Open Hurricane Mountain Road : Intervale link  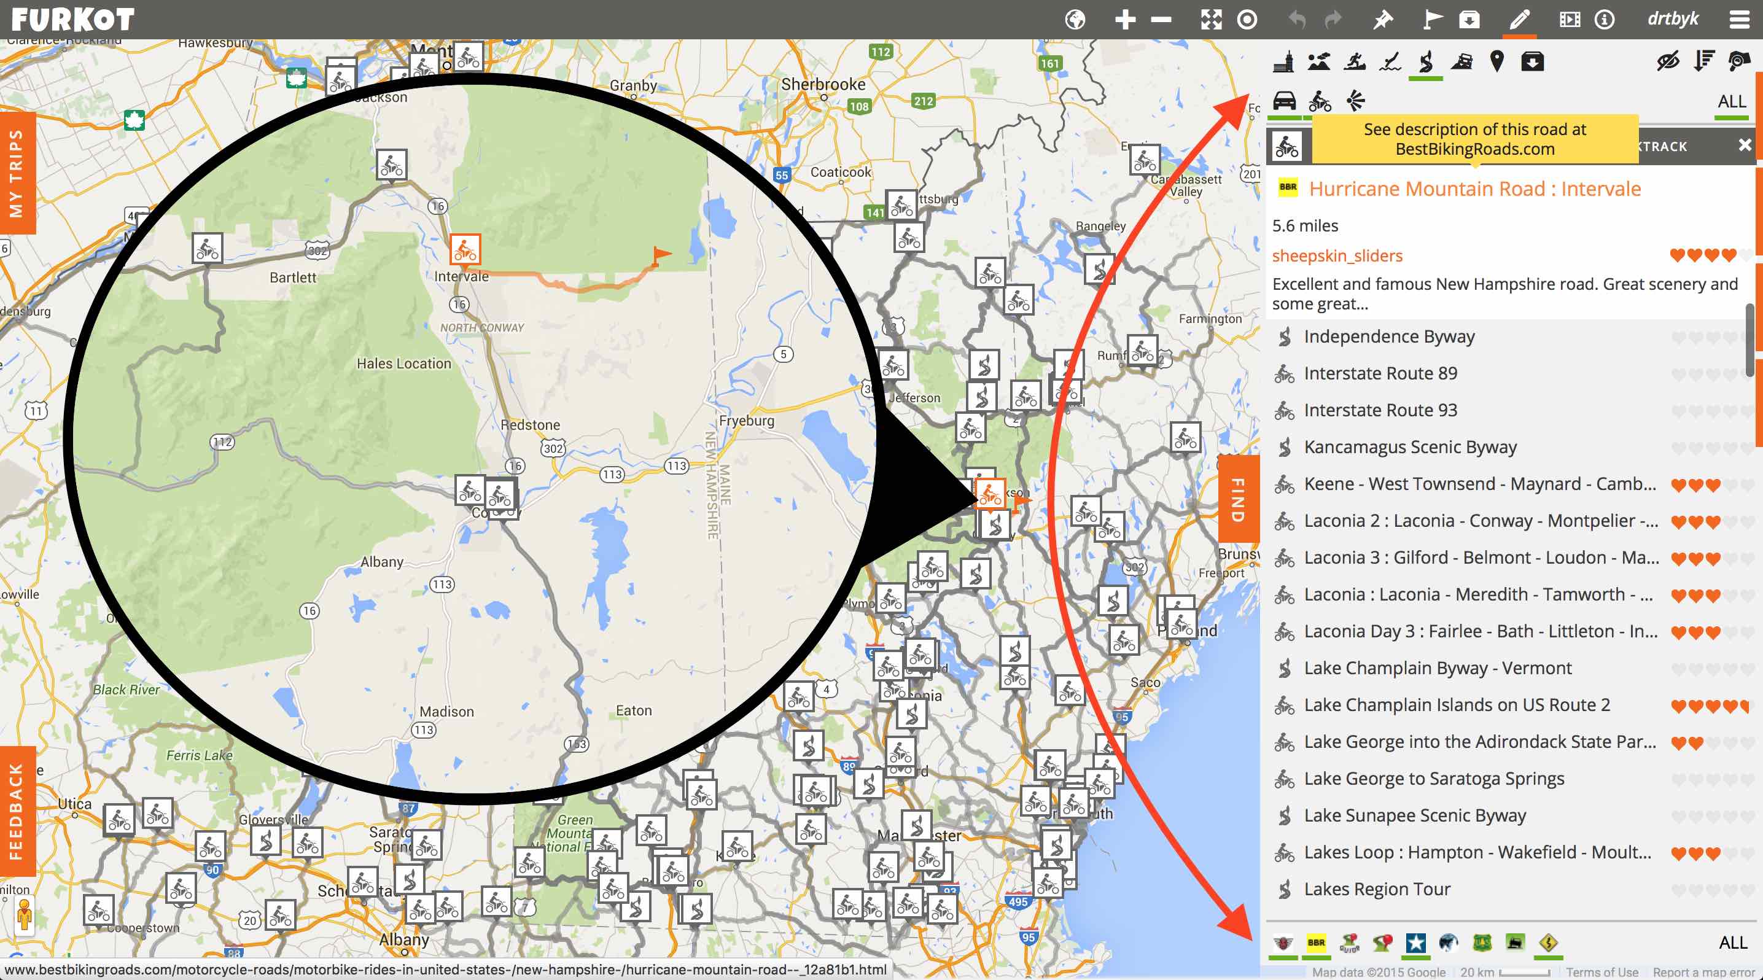click(1474, 189)
